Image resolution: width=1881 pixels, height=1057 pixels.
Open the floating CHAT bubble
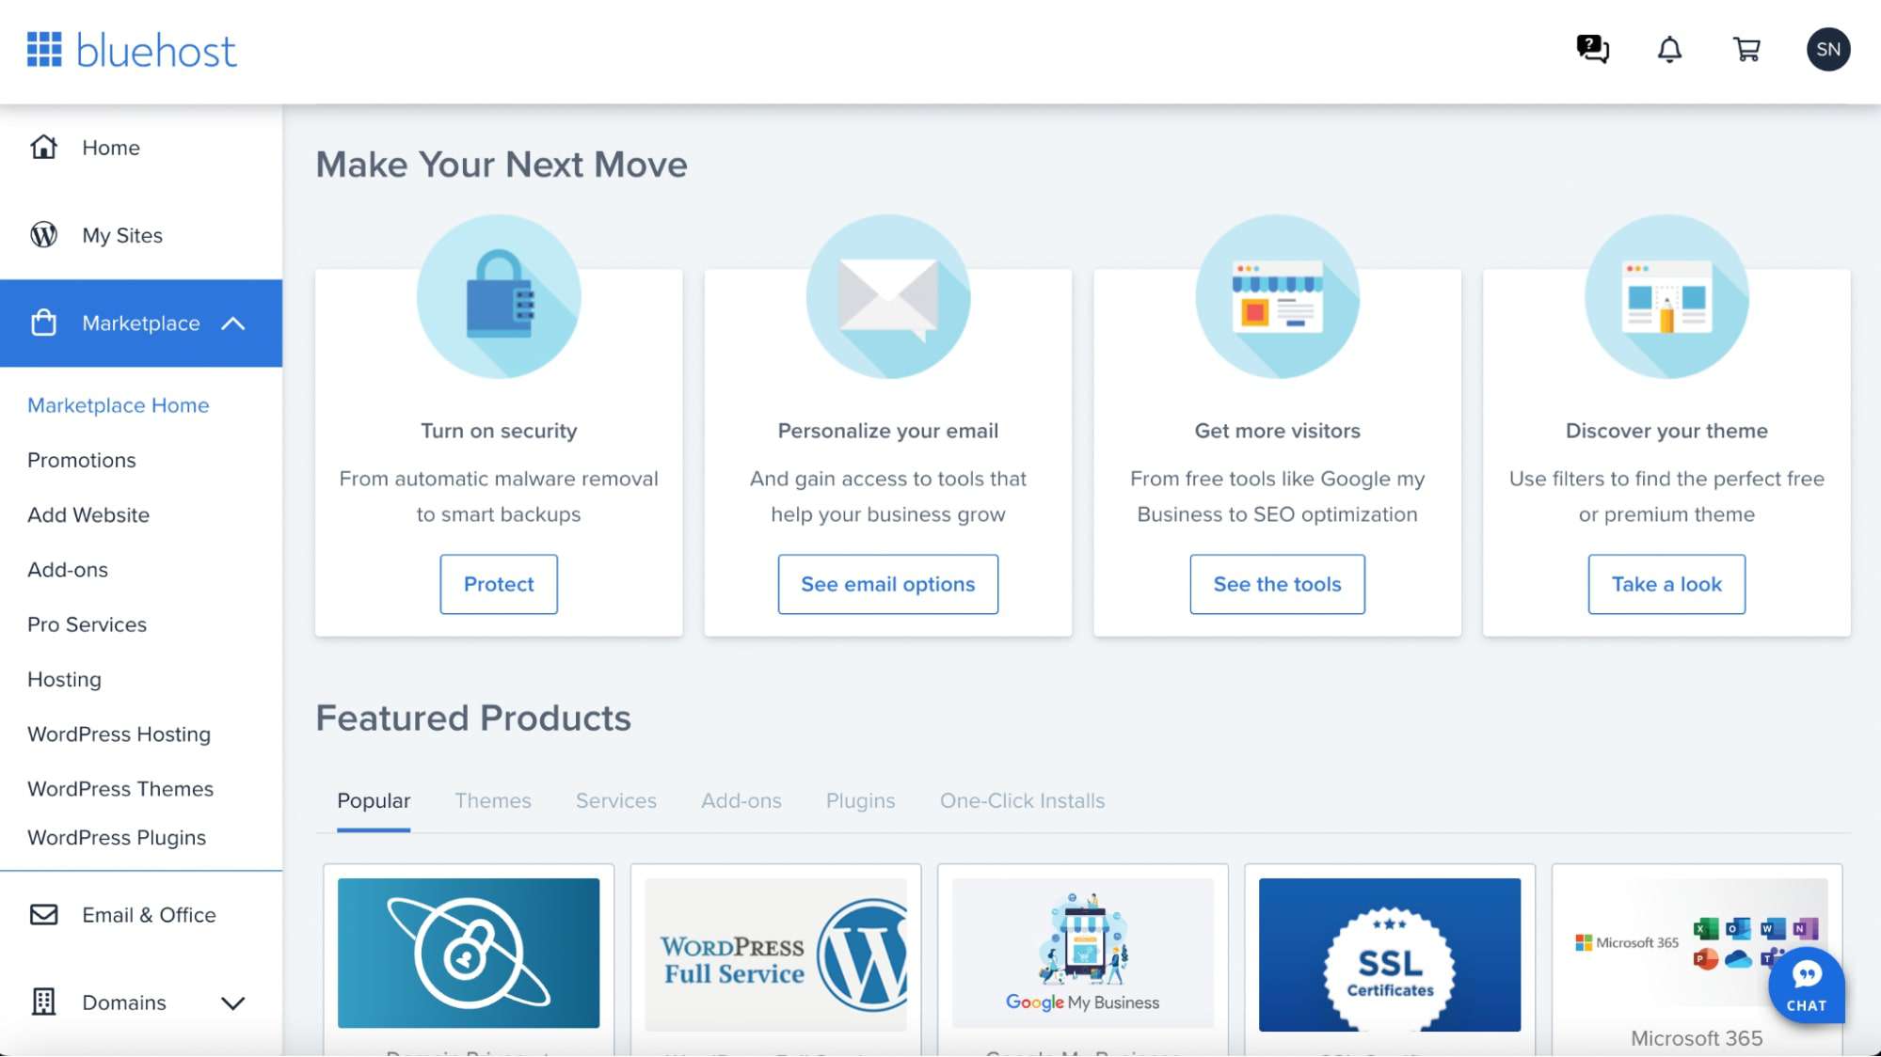coord(1806,985)
